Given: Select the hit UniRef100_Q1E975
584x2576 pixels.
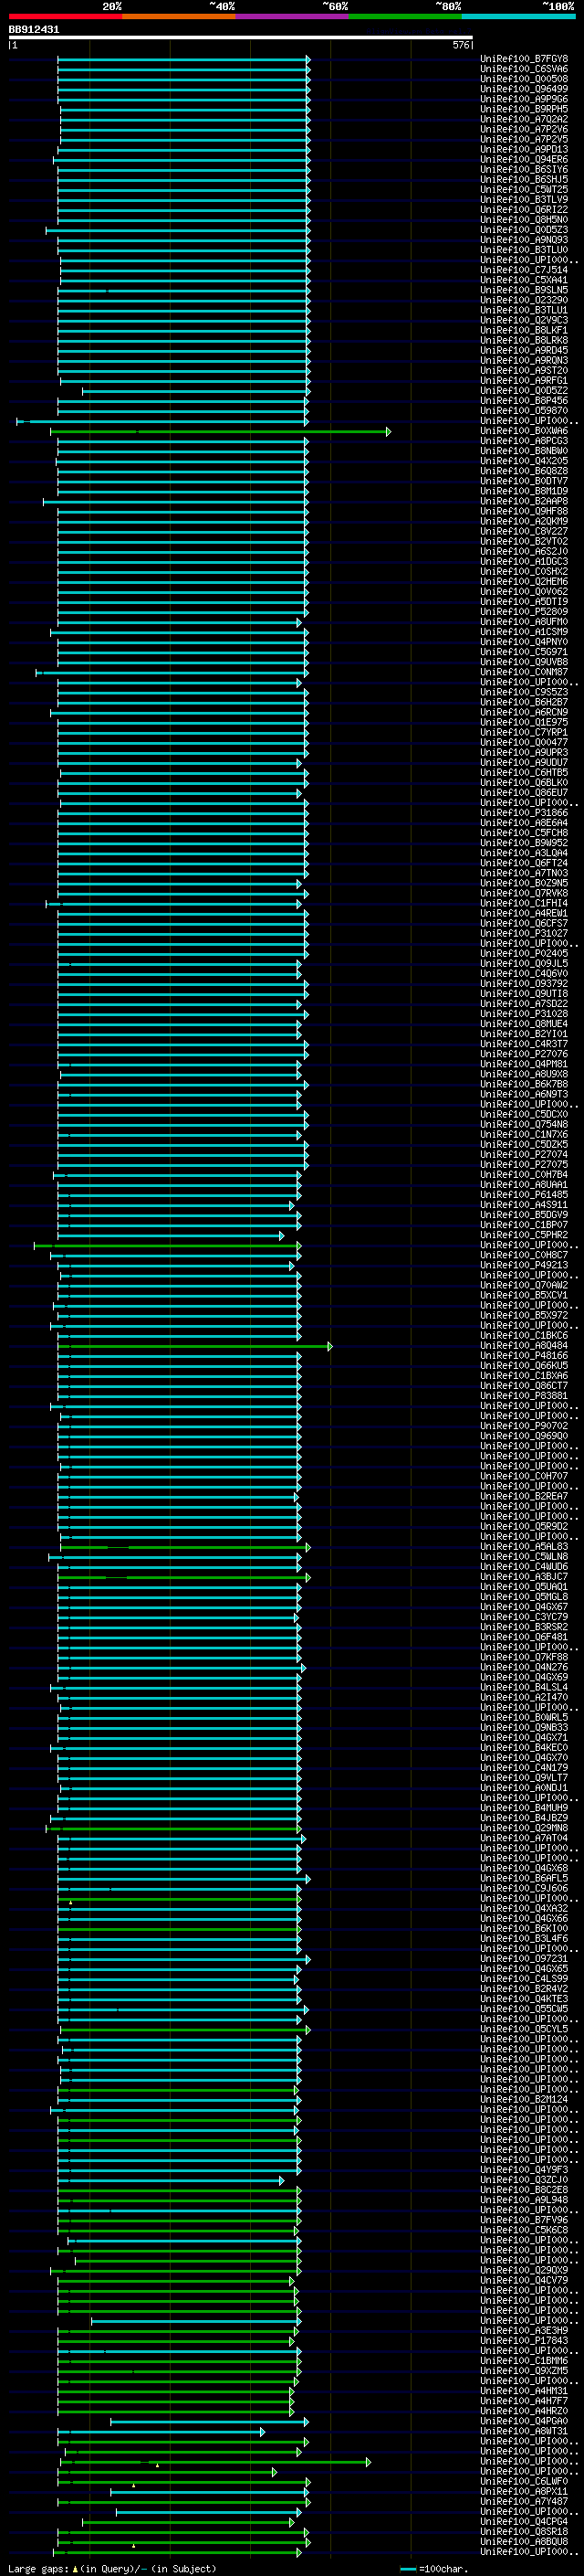Looking at the screenshot, I should click(x=524, y=722).
